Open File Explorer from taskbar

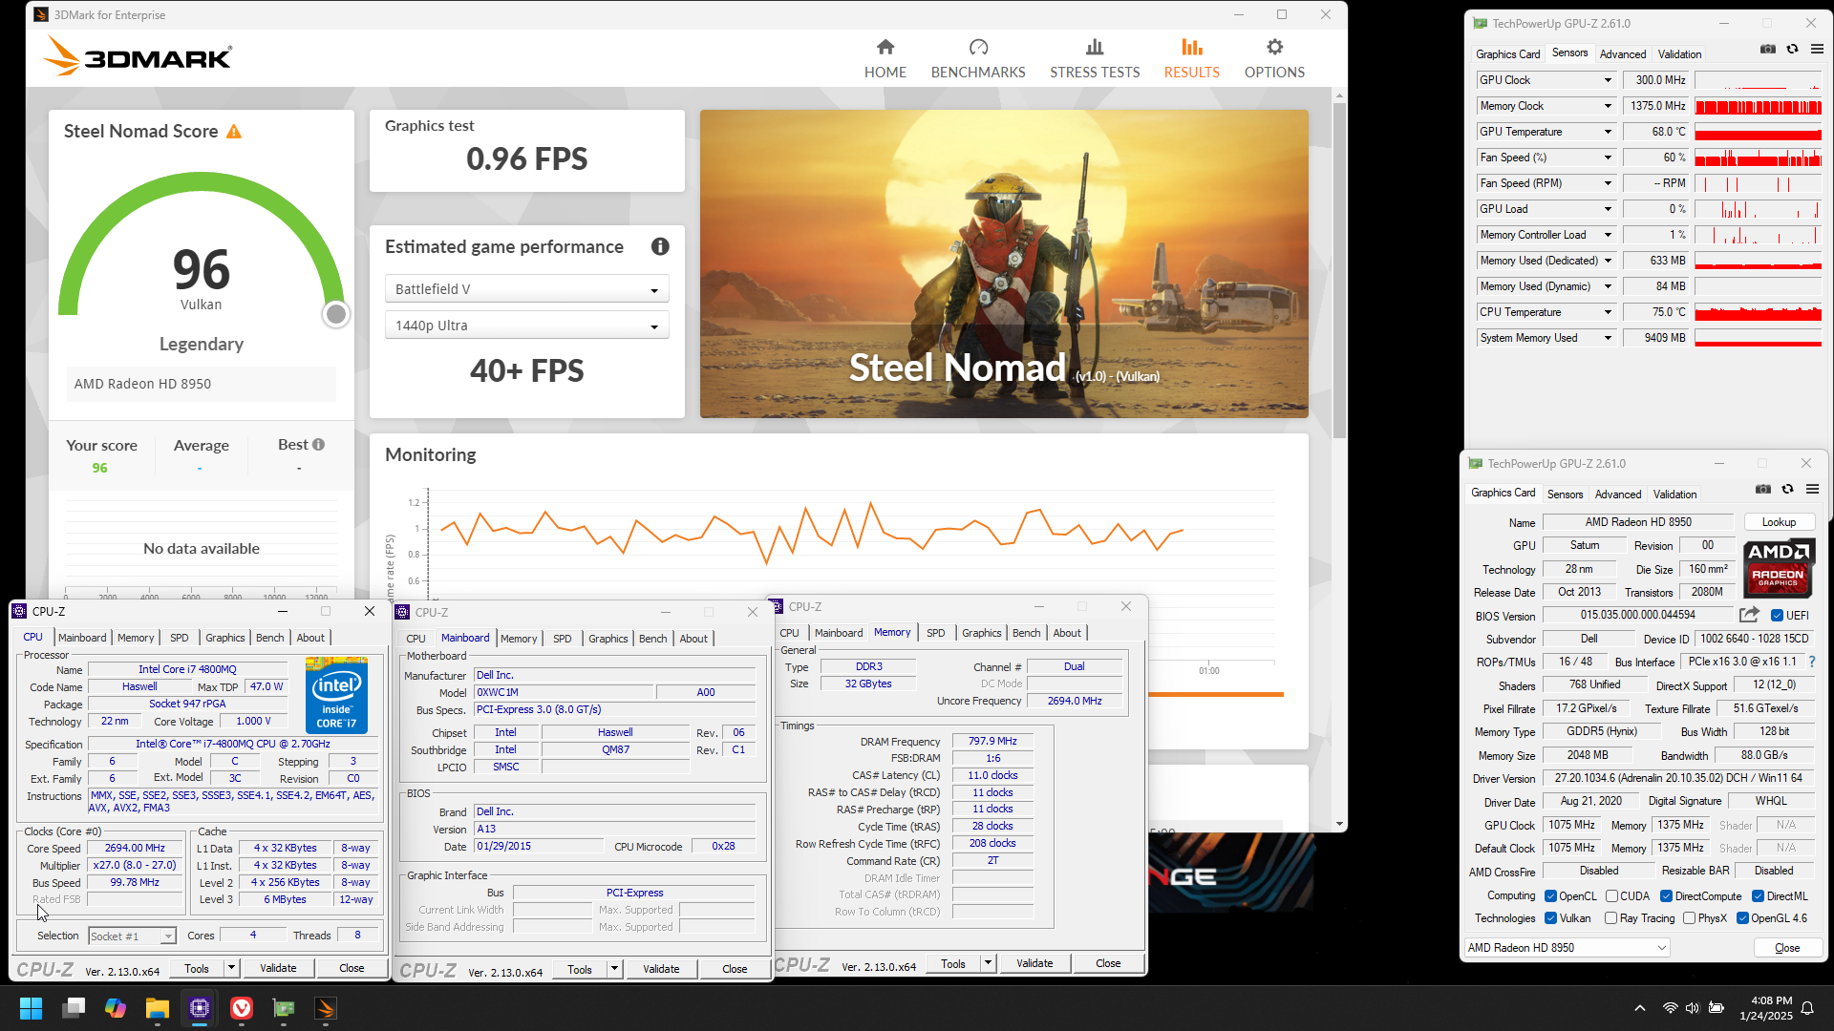point(158,1008)
